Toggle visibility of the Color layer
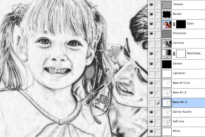This screenshot has width=205, height=137. point(151,24)
